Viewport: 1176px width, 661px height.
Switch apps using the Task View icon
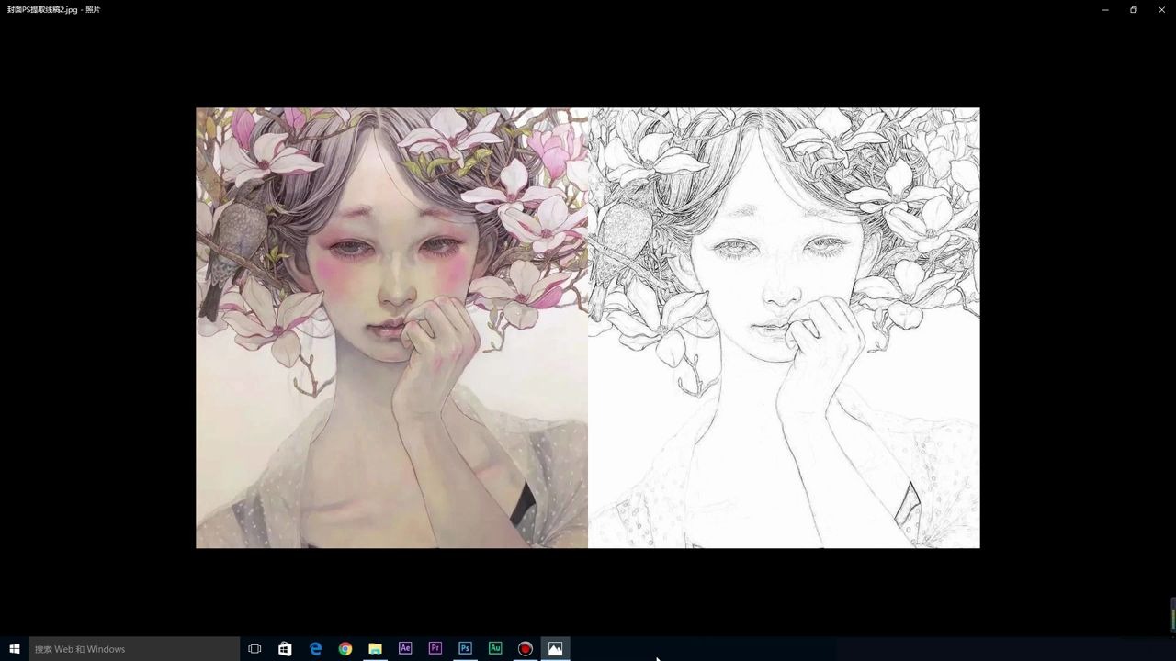click(254, 648)
